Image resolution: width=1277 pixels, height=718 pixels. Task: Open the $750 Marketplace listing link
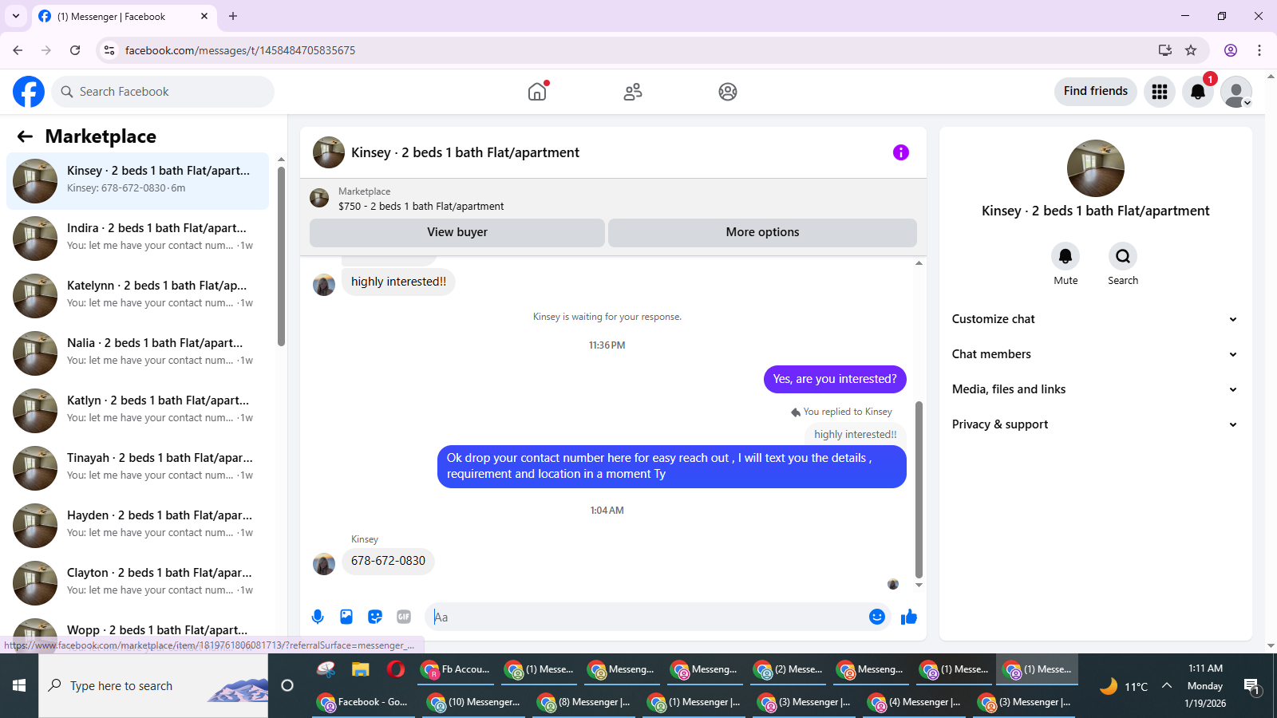tap(421, 207)
